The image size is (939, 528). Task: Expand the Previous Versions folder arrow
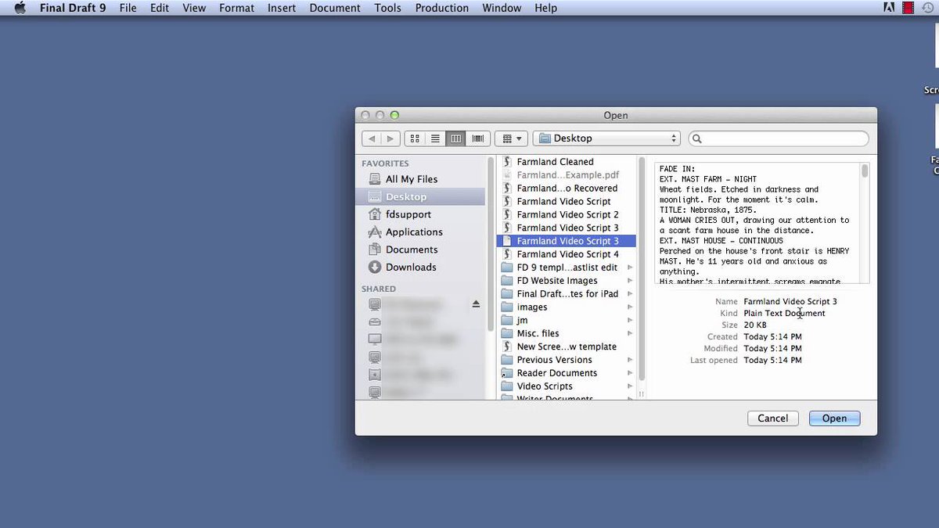tap(631, 360)
